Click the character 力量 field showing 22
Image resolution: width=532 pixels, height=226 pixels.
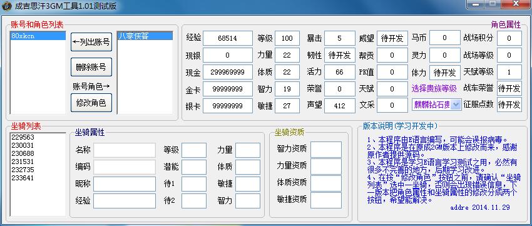click(x=287, y=55)
